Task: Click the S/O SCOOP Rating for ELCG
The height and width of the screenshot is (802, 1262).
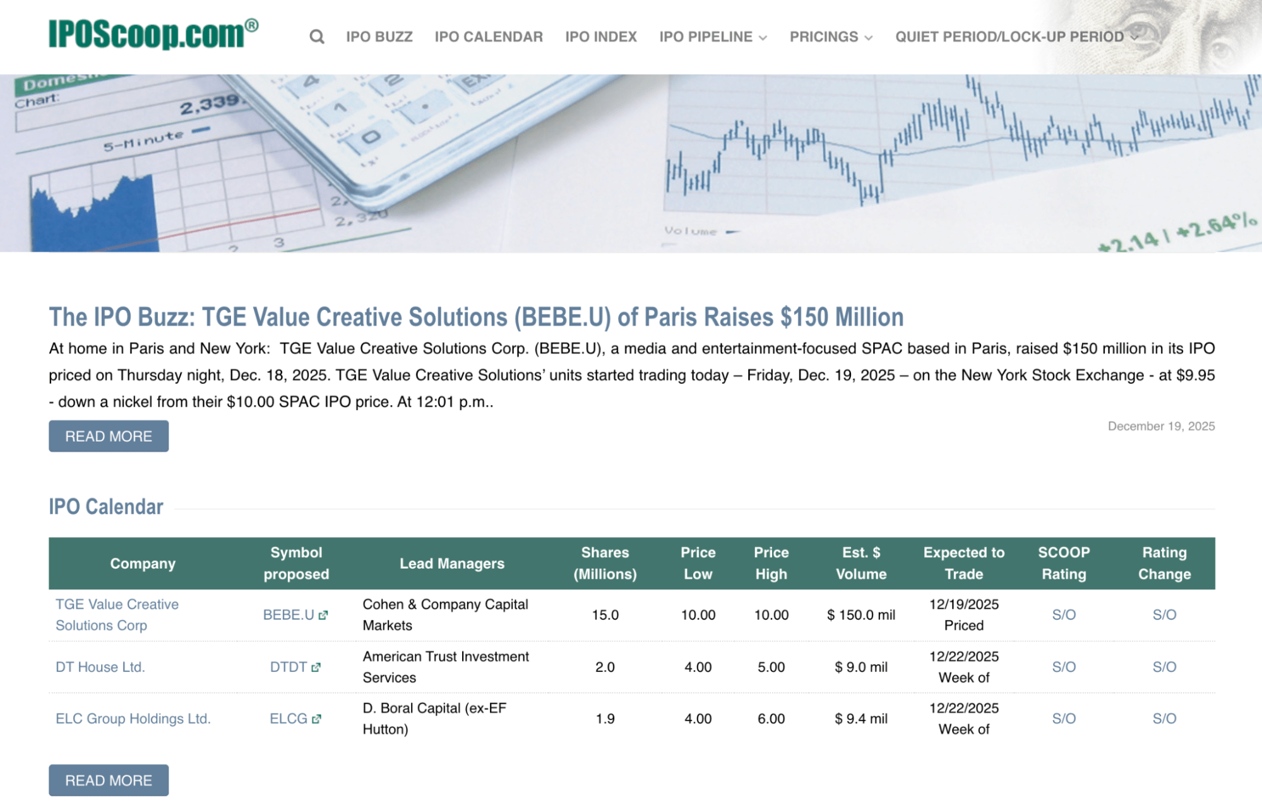Action: [x=1064, y=718]
